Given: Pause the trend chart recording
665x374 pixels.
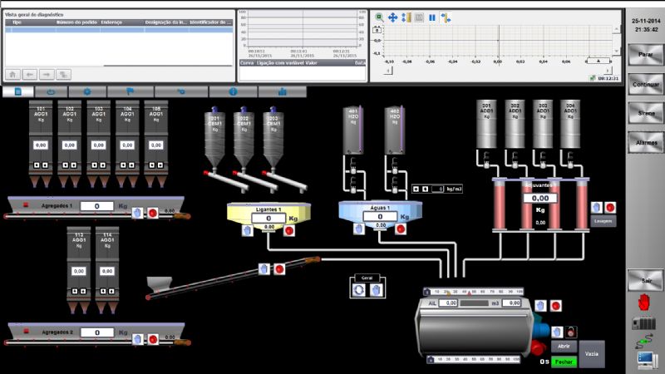Looking at the screenshot, I should [432, 17].
